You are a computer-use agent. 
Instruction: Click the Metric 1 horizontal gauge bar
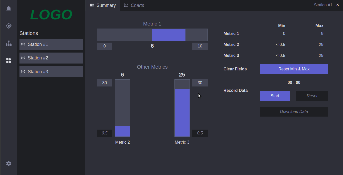152,35
